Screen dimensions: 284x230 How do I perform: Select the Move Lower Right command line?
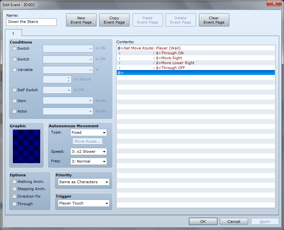pyautogui.click(x=175, y=63)
